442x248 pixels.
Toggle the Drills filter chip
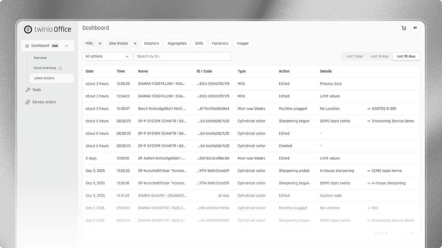pos(199,44)
